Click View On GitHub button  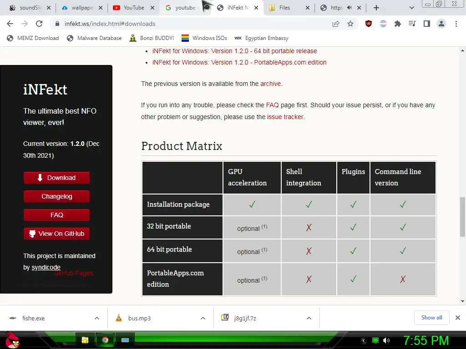(56, 234)
